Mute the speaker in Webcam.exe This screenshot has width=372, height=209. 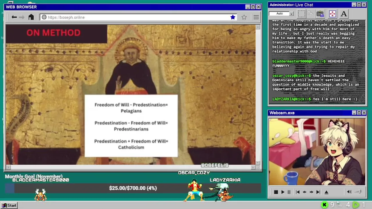[349, 192]
